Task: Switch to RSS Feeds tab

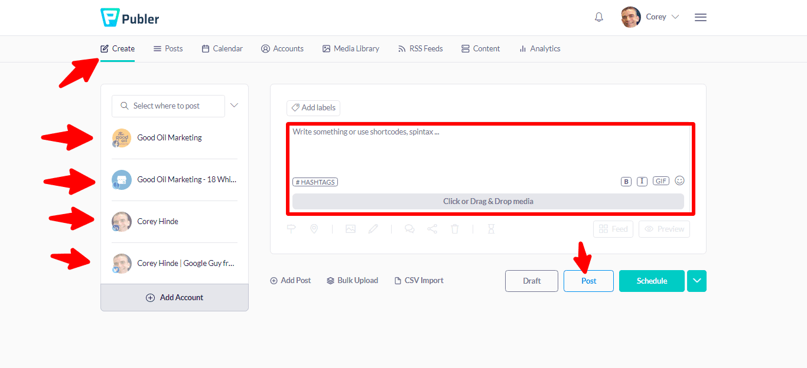Action: (x=420, y=48)
